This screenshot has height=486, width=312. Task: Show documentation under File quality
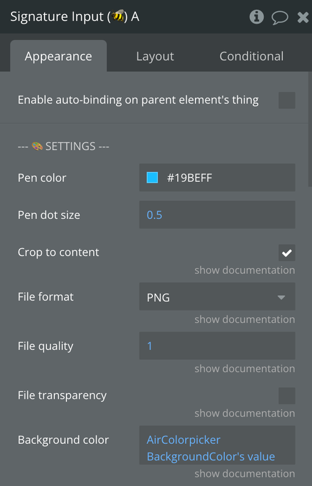point(244,368)
